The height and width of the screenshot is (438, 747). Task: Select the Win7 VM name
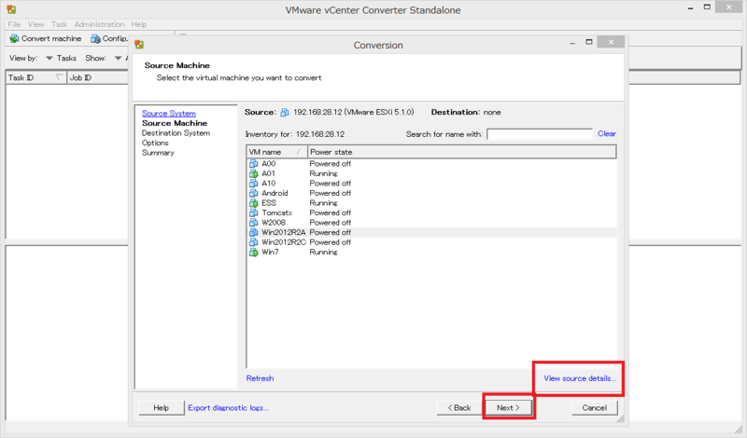(x=270, y=252)
